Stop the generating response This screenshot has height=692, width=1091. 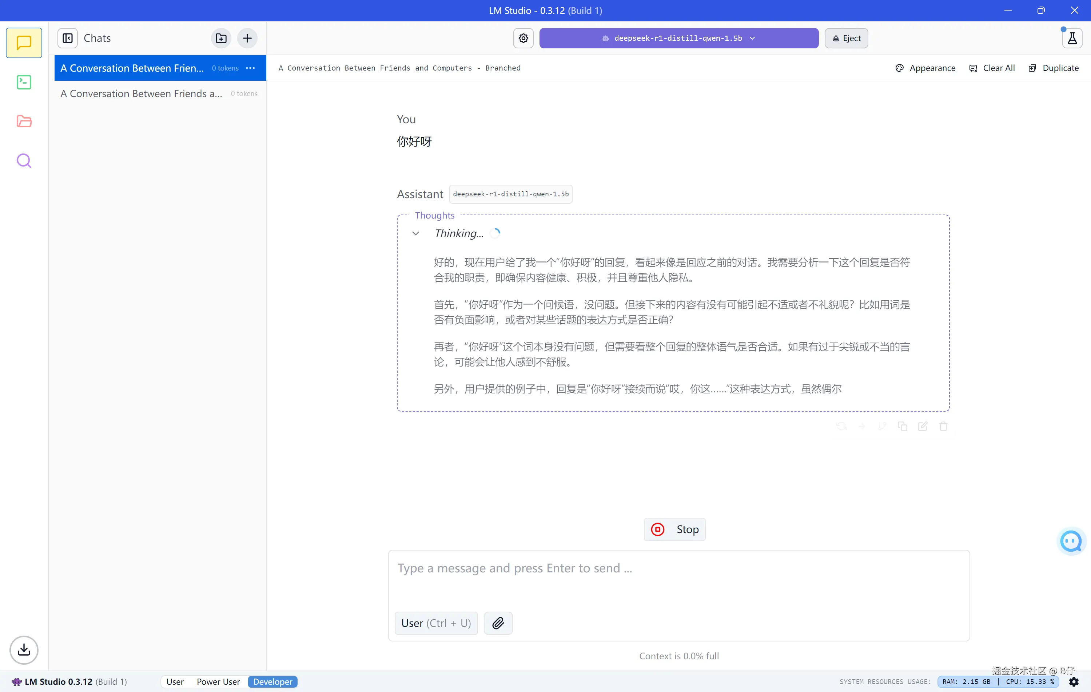point(674,529)
